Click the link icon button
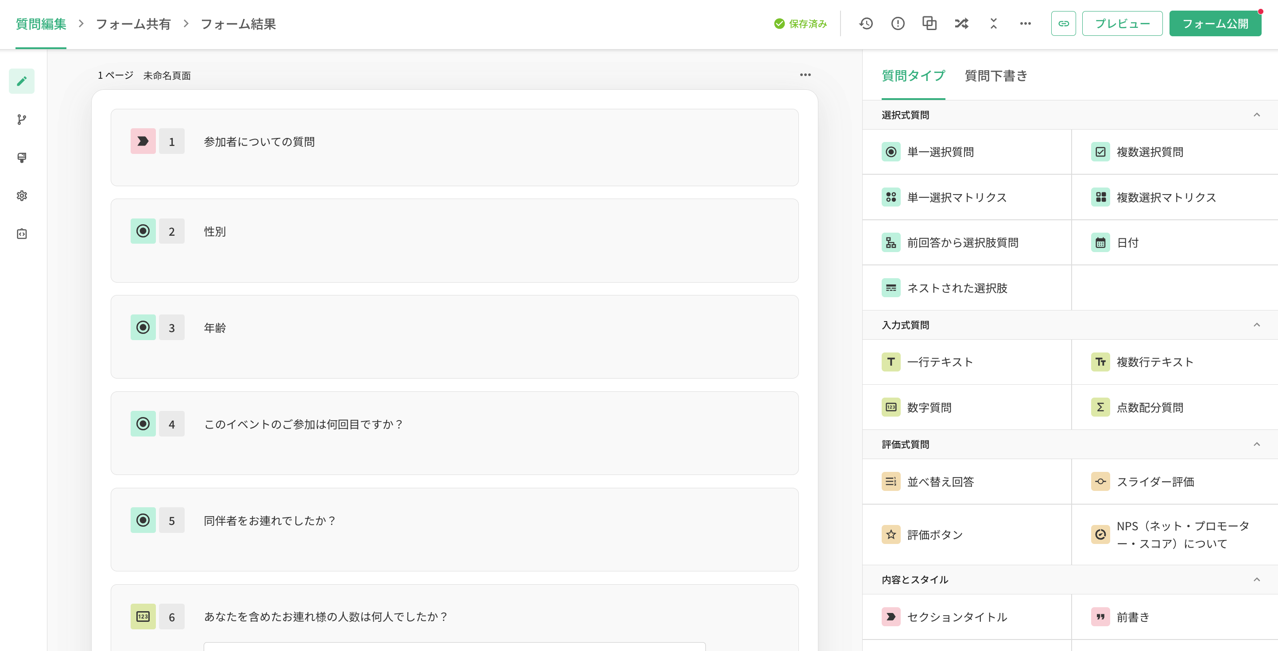This screenshot has width=1278, height=651. (x=1063, y=23)
